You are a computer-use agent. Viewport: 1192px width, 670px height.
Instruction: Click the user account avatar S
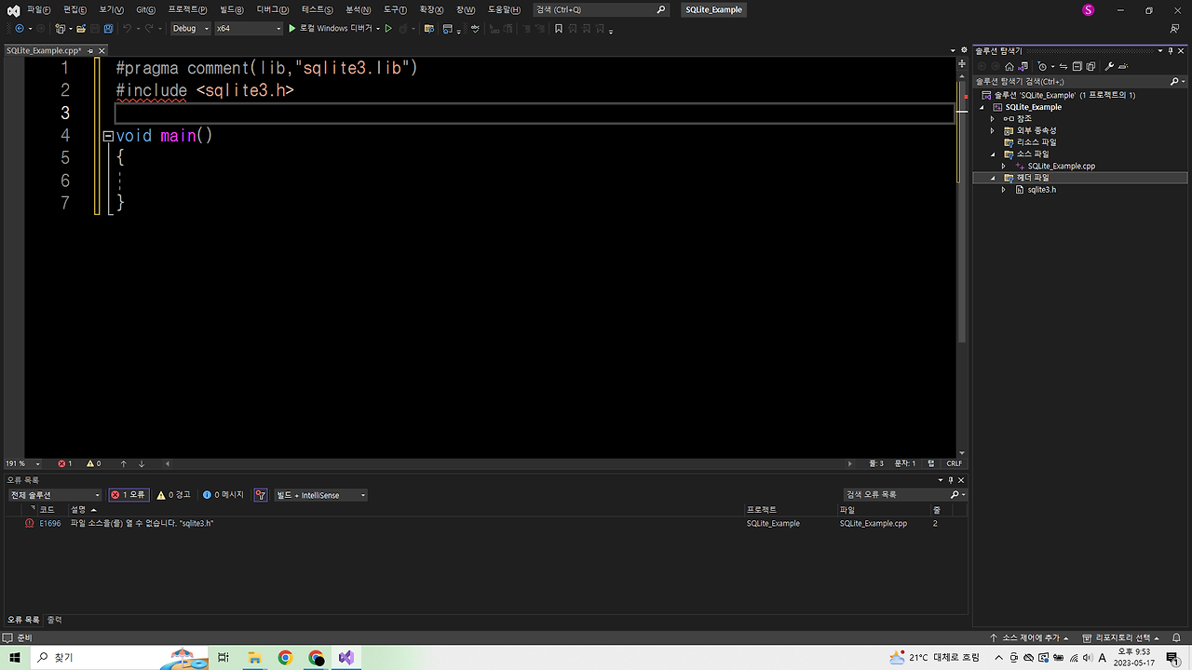coord(1088,9)
